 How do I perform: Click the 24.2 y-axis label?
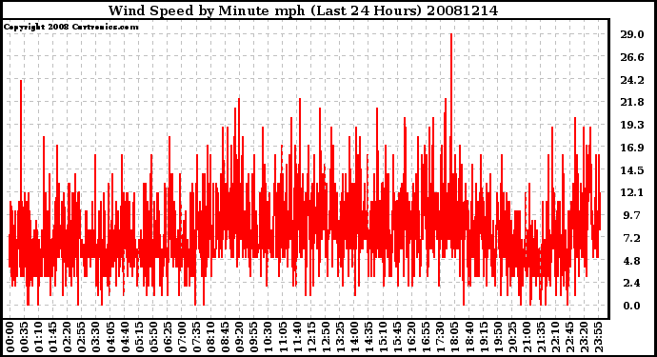(632, 80)
